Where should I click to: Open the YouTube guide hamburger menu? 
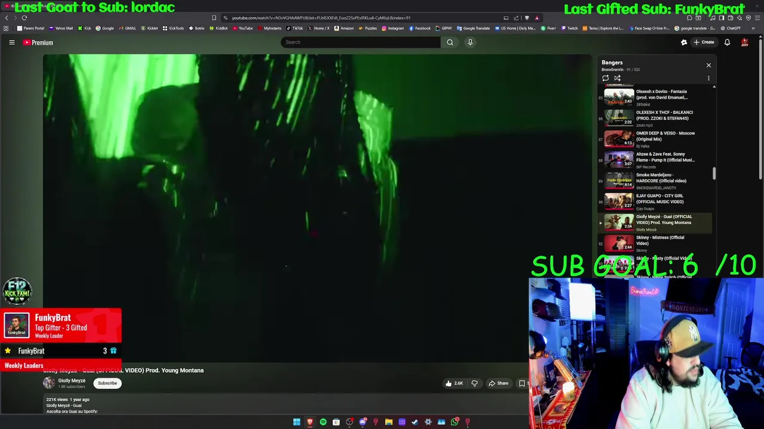pos(11,42)
